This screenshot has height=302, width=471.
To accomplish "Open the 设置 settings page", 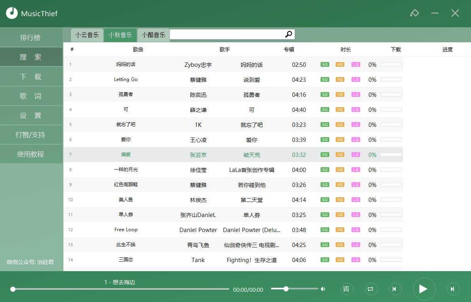I will [x=31, y=115].
